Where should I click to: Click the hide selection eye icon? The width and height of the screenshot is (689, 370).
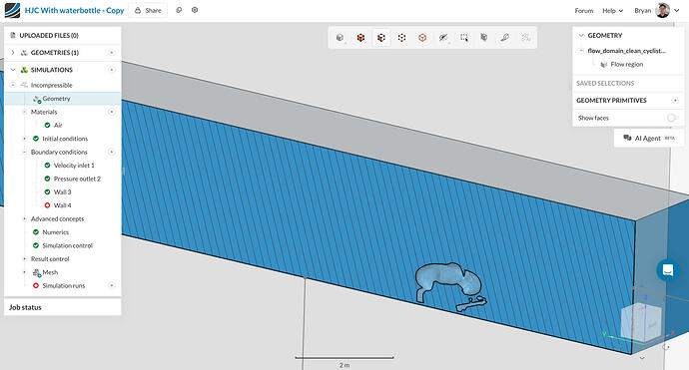click(x=443, y=38)
